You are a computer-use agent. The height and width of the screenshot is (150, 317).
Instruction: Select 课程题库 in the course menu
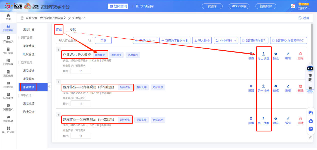[x=29, y=79]
